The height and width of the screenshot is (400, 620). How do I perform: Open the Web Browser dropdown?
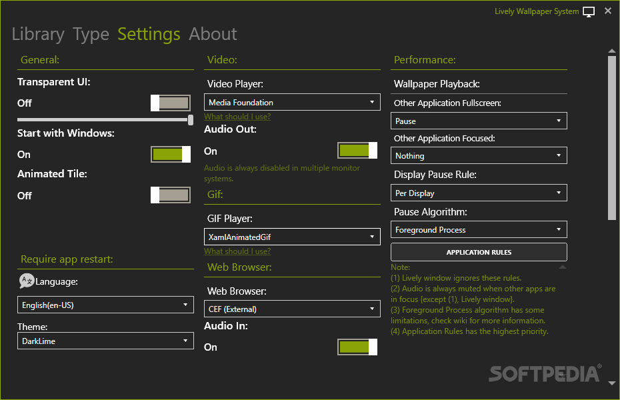click(292, 309)
